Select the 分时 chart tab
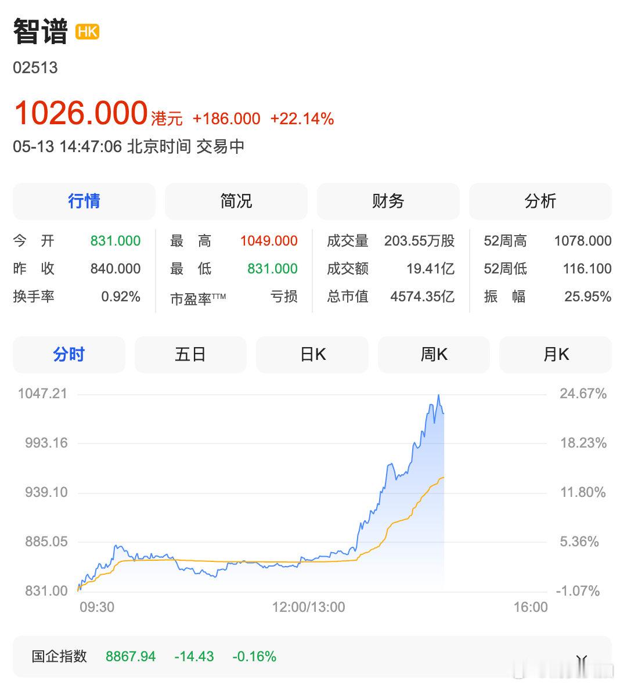This screenshot has width=620, height=685. pyautogui.click(x=69, y=354)
